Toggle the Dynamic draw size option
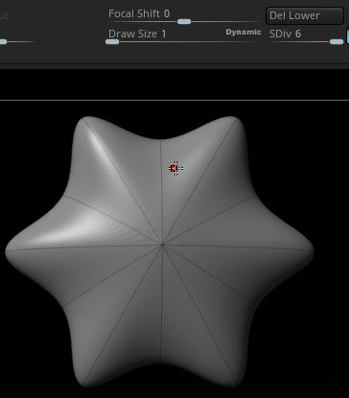 click(244, 32)
